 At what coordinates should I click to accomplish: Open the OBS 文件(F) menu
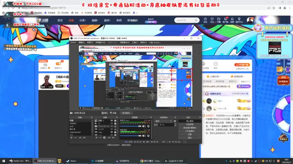tap(73, 43)
